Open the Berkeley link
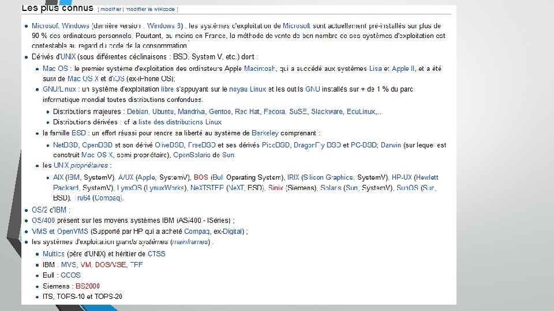The width and height of the screenshot is (554, 311). 265,133
